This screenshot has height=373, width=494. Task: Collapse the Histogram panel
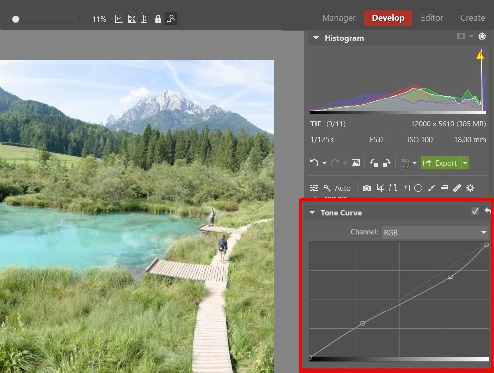coord(315,38)
